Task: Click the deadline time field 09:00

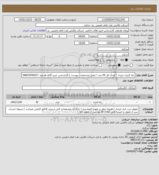Action: click(x=82, y=36)
